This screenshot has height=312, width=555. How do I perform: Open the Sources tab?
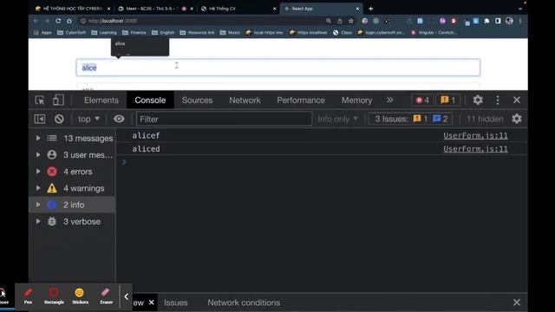[197, 101]
